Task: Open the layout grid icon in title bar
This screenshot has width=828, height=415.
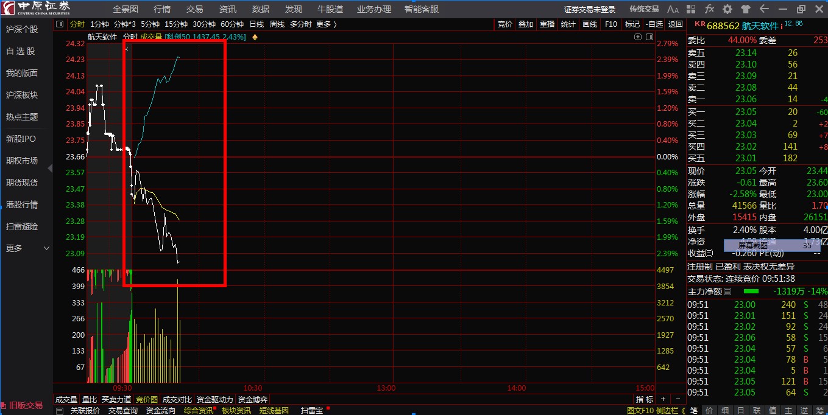Action: click(x=692, y=9)
